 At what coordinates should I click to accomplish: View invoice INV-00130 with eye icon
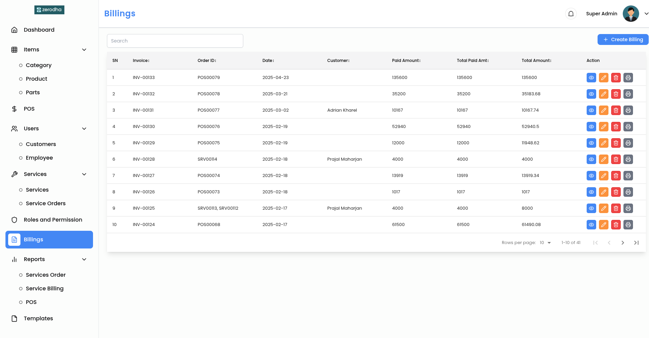(591, 127)
